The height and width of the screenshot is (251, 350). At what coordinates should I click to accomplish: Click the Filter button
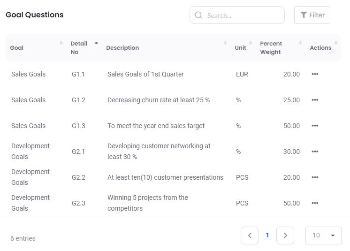312,15
